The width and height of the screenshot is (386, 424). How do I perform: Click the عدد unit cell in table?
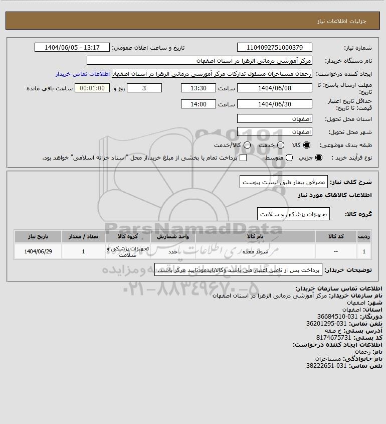point(173,251)
